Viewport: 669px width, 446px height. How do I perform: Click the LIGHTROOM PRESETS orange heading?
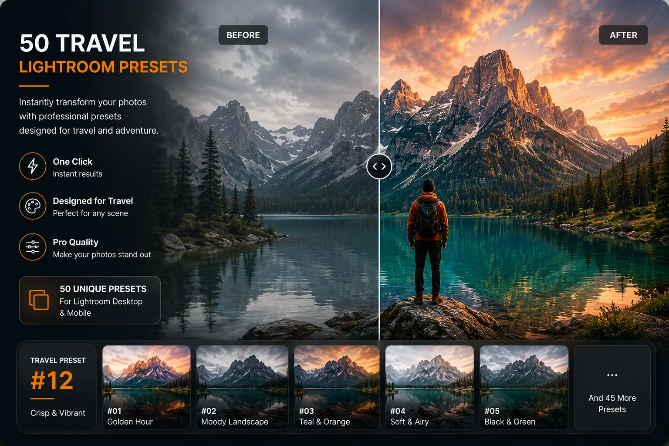coord(103,67)
